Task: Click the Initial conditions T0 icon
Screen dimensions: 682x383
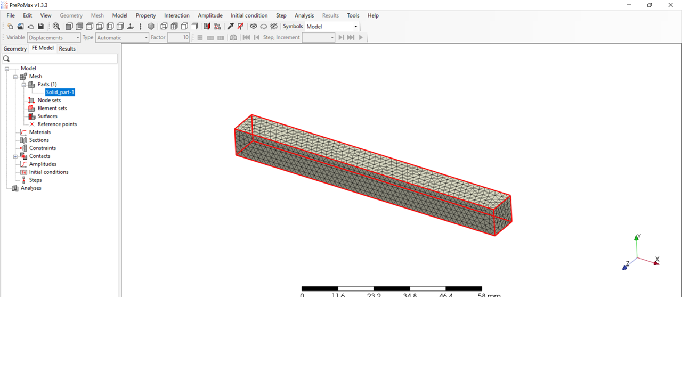Action: [23, 172]
